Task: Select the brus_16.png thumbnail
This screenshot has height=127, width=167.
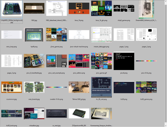Action: (x=79, y=8)
